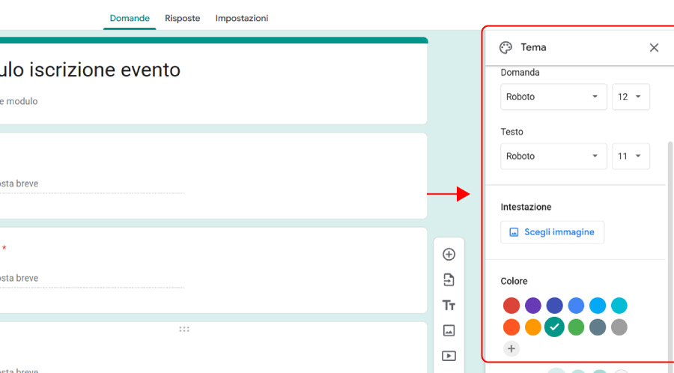Expand the Testo font size dropdown

(x=630, y=157)
